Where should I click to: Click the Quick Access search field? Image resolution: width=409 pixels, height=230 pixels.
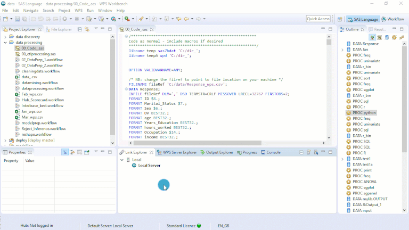[x=318, y=19]
